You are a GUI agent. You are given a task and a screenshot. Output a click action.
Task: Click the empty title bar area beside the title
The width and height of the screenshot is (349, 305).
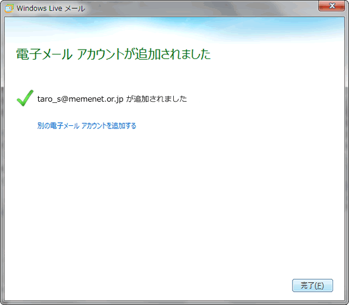click(201, 8)
